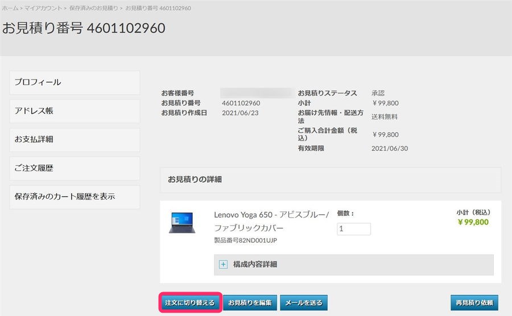Open the お支払詳細 sidebar item
Viewport: 512px width, 316px height.
coord(75,140)
